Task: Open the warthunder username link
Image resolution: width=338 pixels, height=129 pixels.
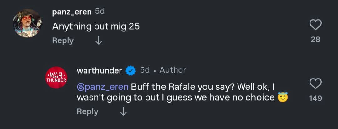Action: coord(99,70)
